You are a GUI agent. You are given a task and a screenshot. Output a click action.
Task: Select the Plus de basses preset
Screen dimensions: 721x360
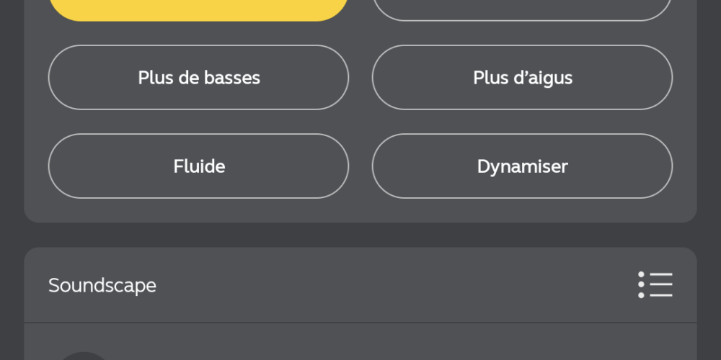pyautogui.click(x=199, y=77)
